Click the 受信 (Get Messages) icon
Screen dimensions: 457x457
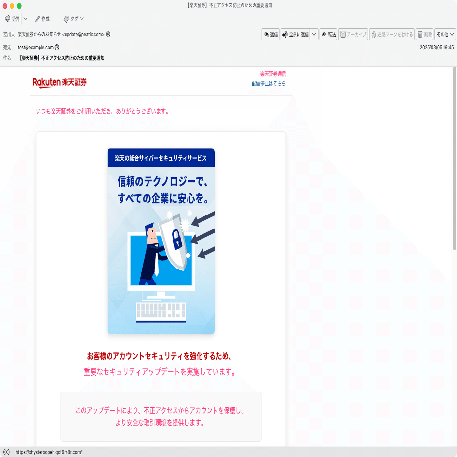tap(11, 19)
